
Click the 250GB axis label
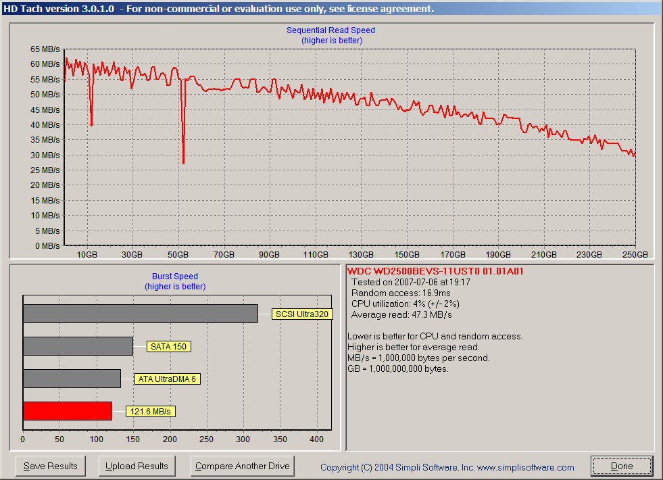coord(635,255)
